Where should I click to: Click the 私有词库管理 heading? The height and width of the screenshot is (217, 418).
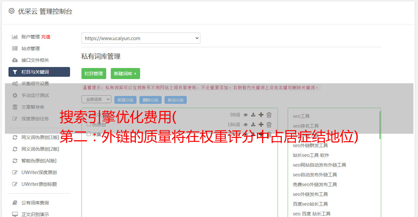tap(101, 56)
